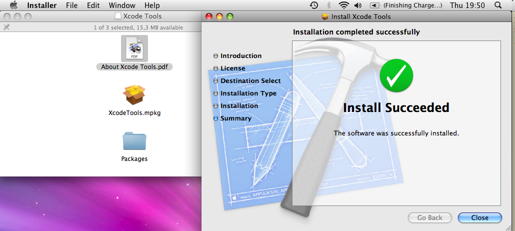Click Installation completed successfully header

pos(356,32)
